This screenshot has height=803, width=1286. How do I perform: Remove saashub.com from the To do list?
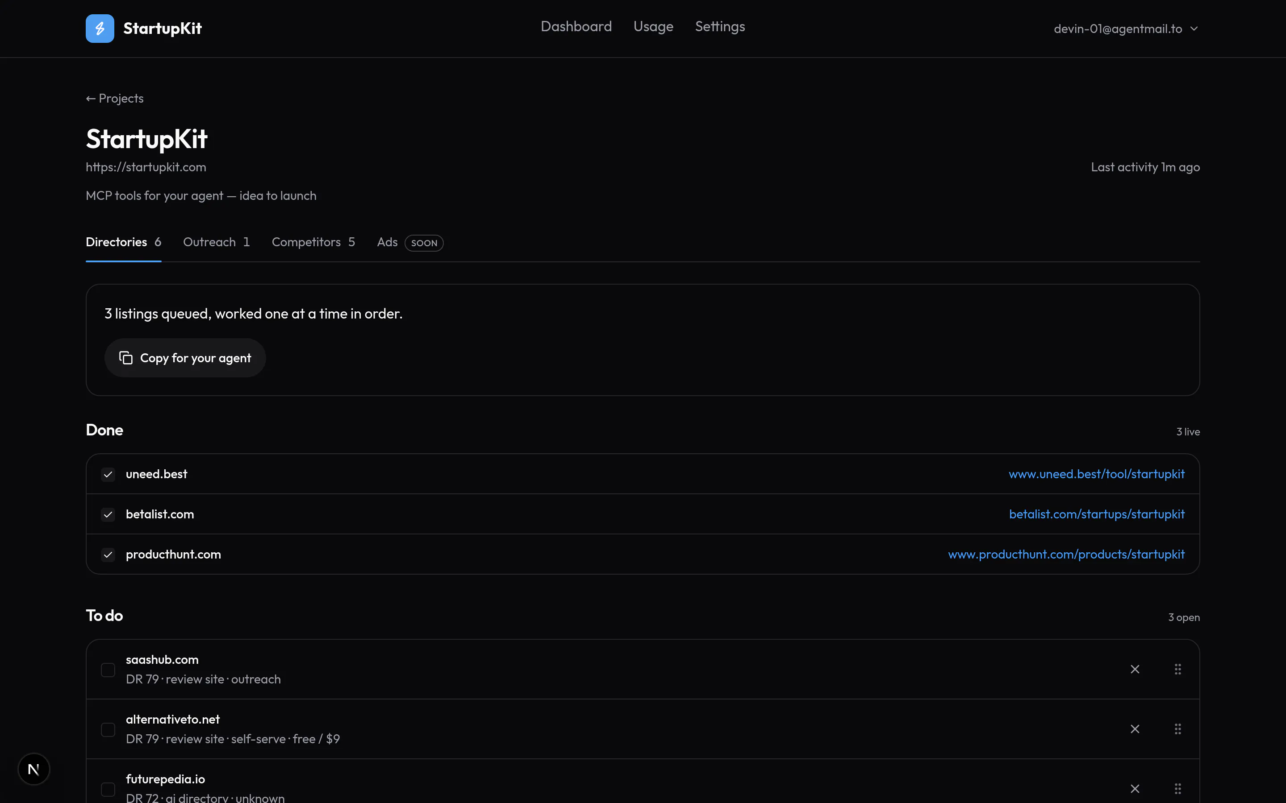tap(1135, 669)
